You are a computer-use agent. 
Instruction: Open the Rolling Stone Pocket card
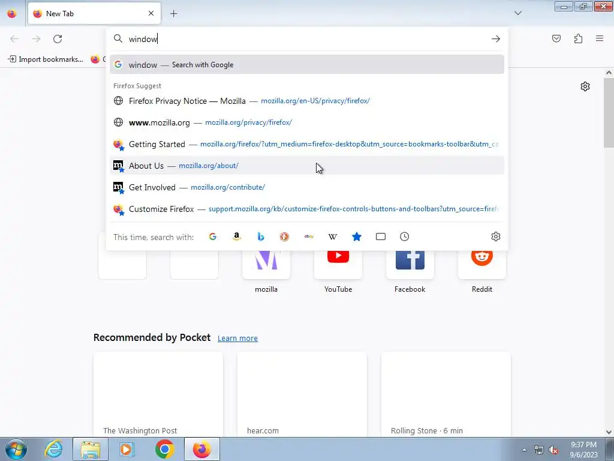(446, 394)
